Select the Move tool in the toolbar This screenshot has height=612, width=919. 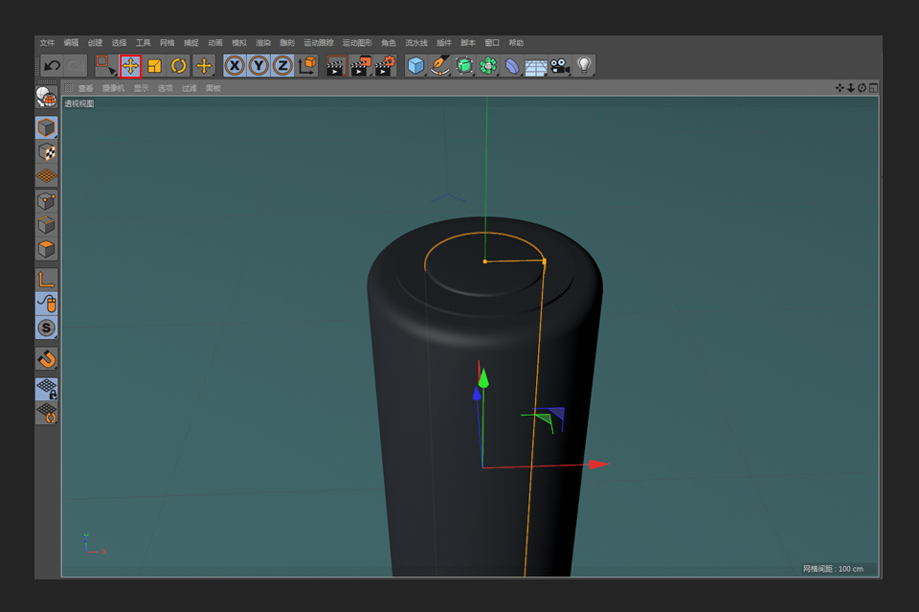130,66
